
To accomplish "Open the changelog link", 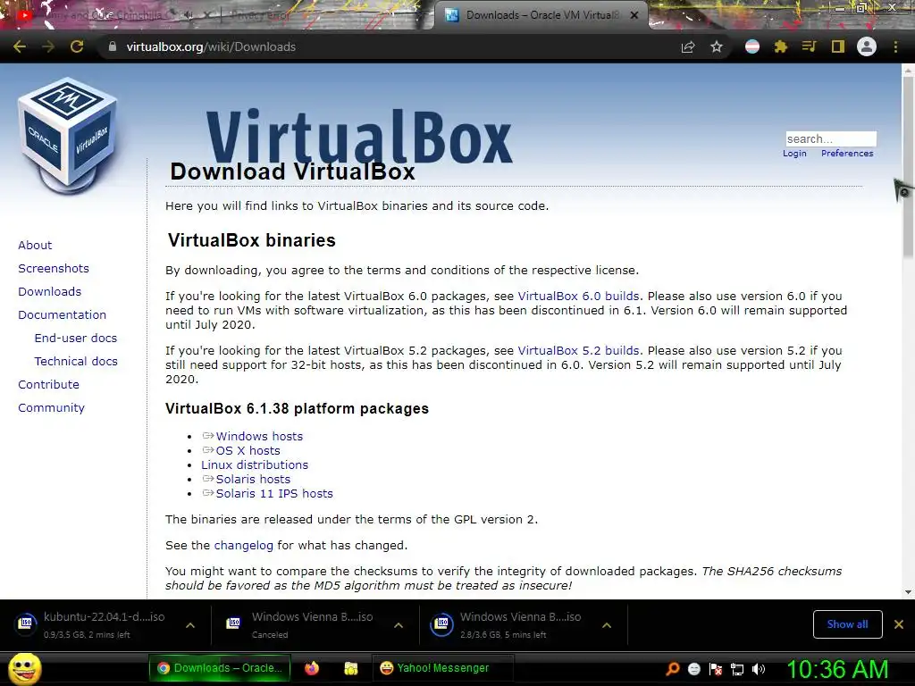I will coord(243,546).
